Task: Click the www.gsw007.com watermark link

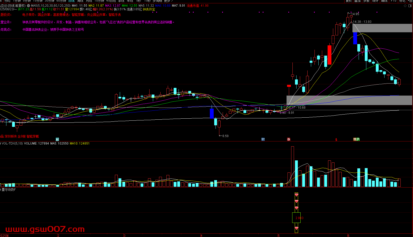Action: (x=45, y=229)
